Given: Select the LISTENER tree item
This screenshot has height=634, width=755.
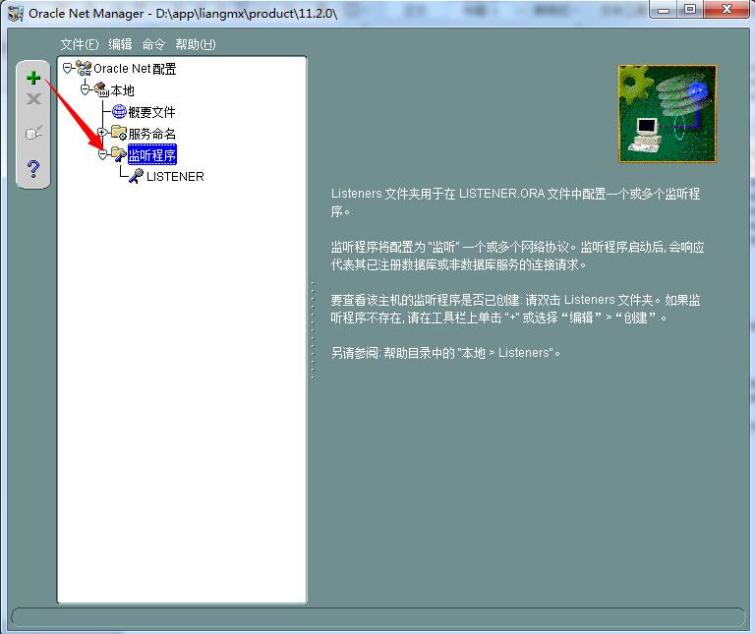Looking at the screenshot, I should click(175, 177).
